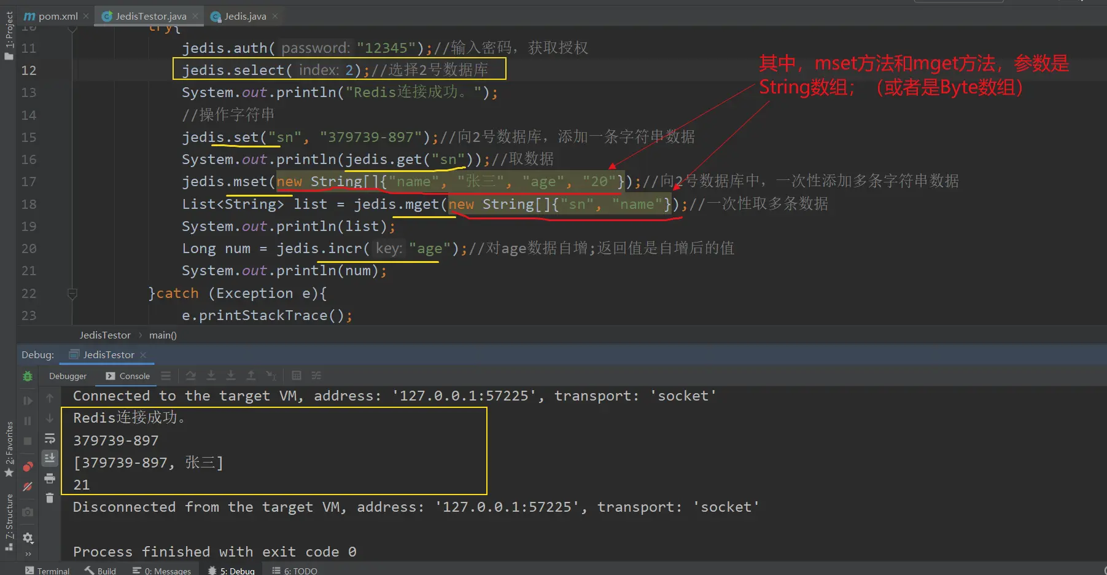Click the console Up the Stack Trace arrow
Image resolution: width=1107 pixels, height=575 pixels.
pos(50,398)
